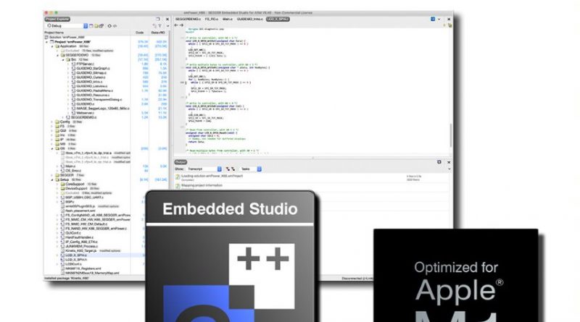Select LCDConf.c in the tree
580x322 pixels.
click(x=74, y=264)
